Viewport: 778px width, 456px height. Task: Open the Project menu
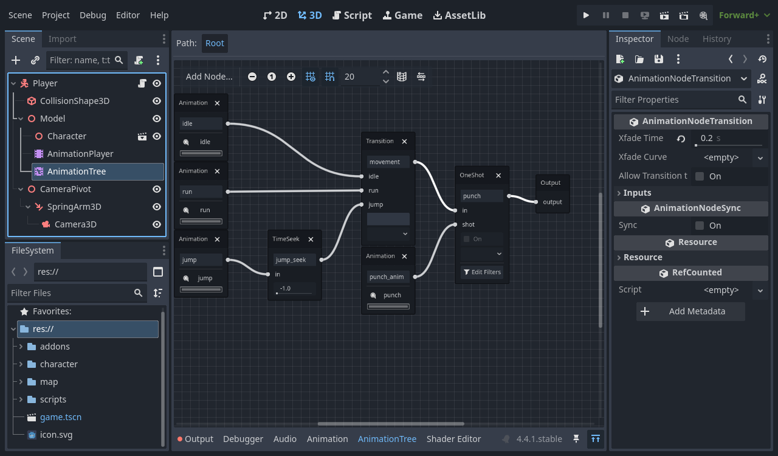point(56,15)
